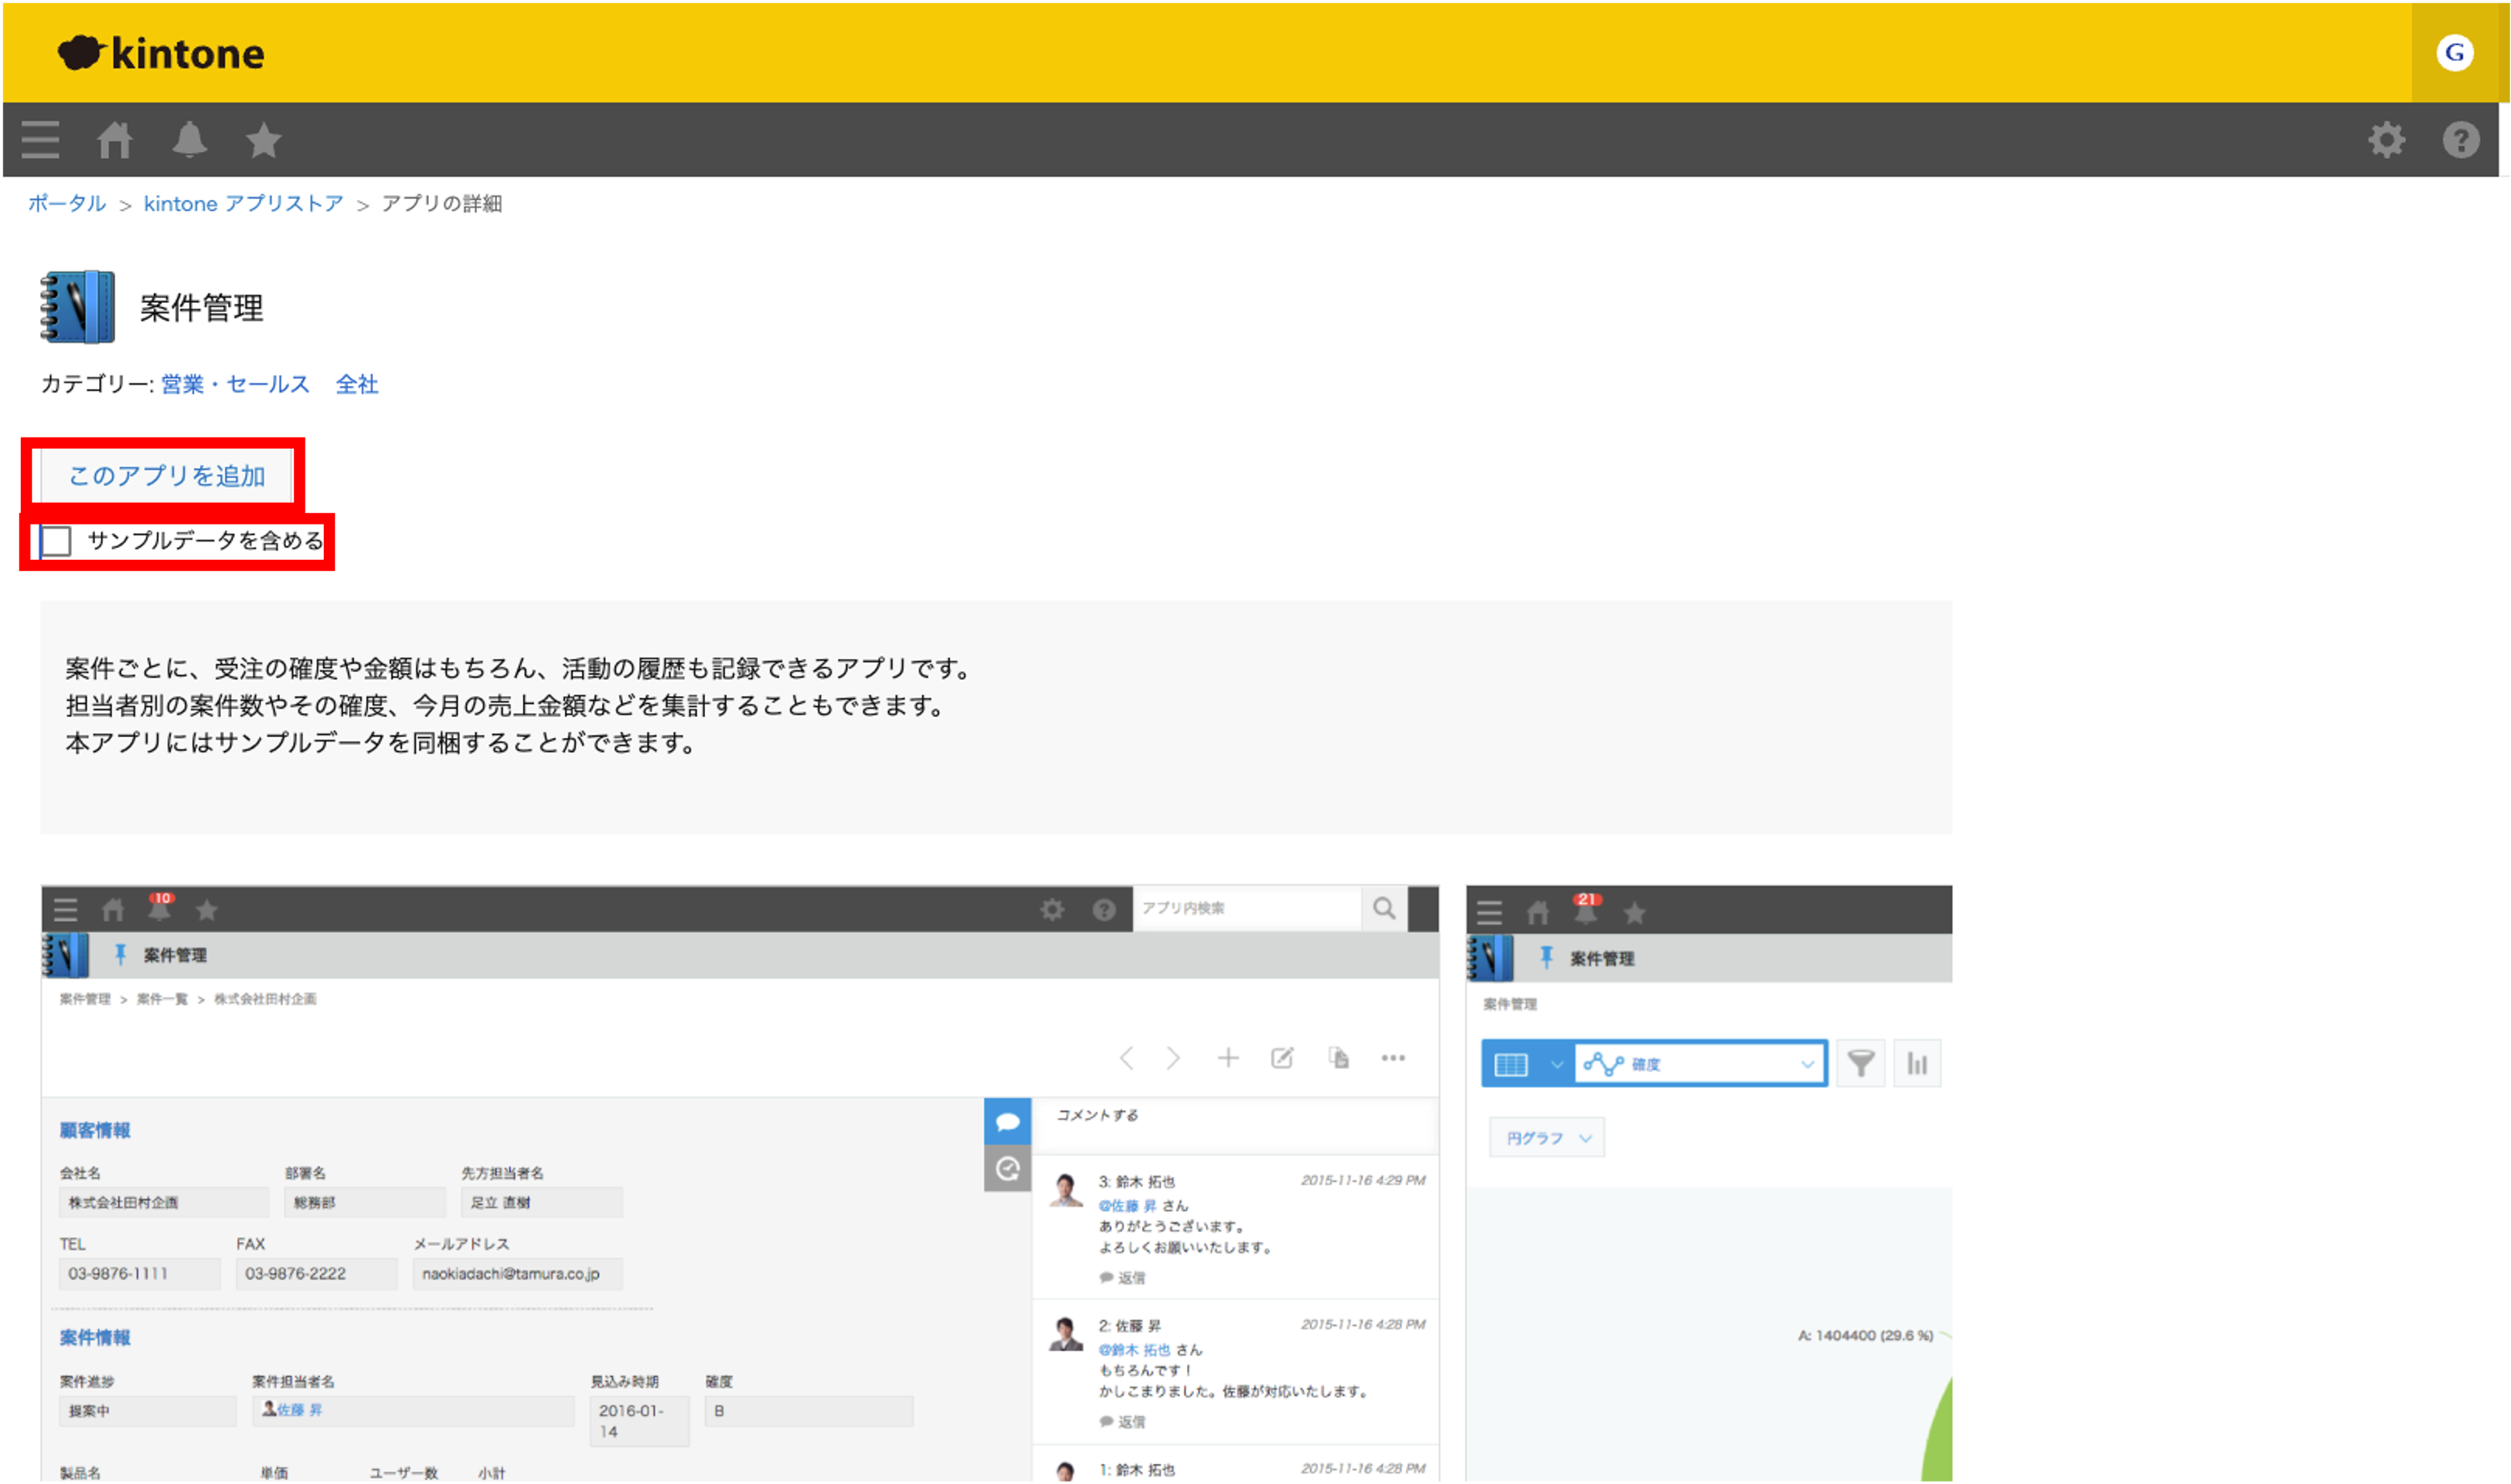Viewport: 2511px width, 1484px height.
Task: Click description line starting 担当者別の案件数
Action: point(505,705)
